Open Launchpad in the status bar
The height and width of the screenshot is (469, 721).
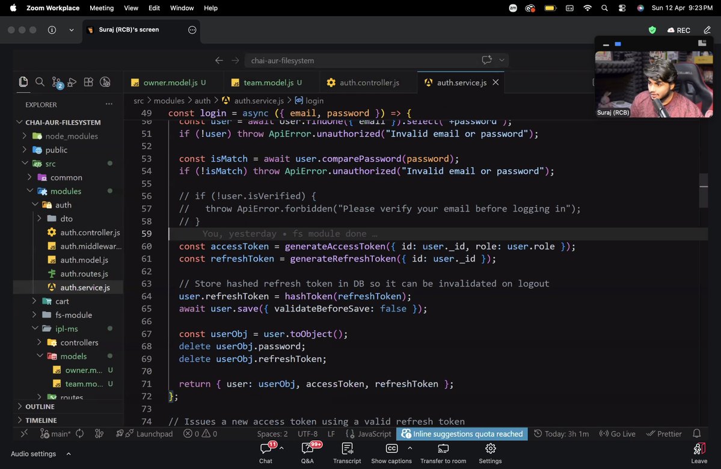144,434
